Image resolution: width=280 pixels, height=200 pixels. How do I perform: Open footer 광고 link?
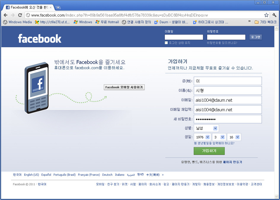click(x=166, y=184)
